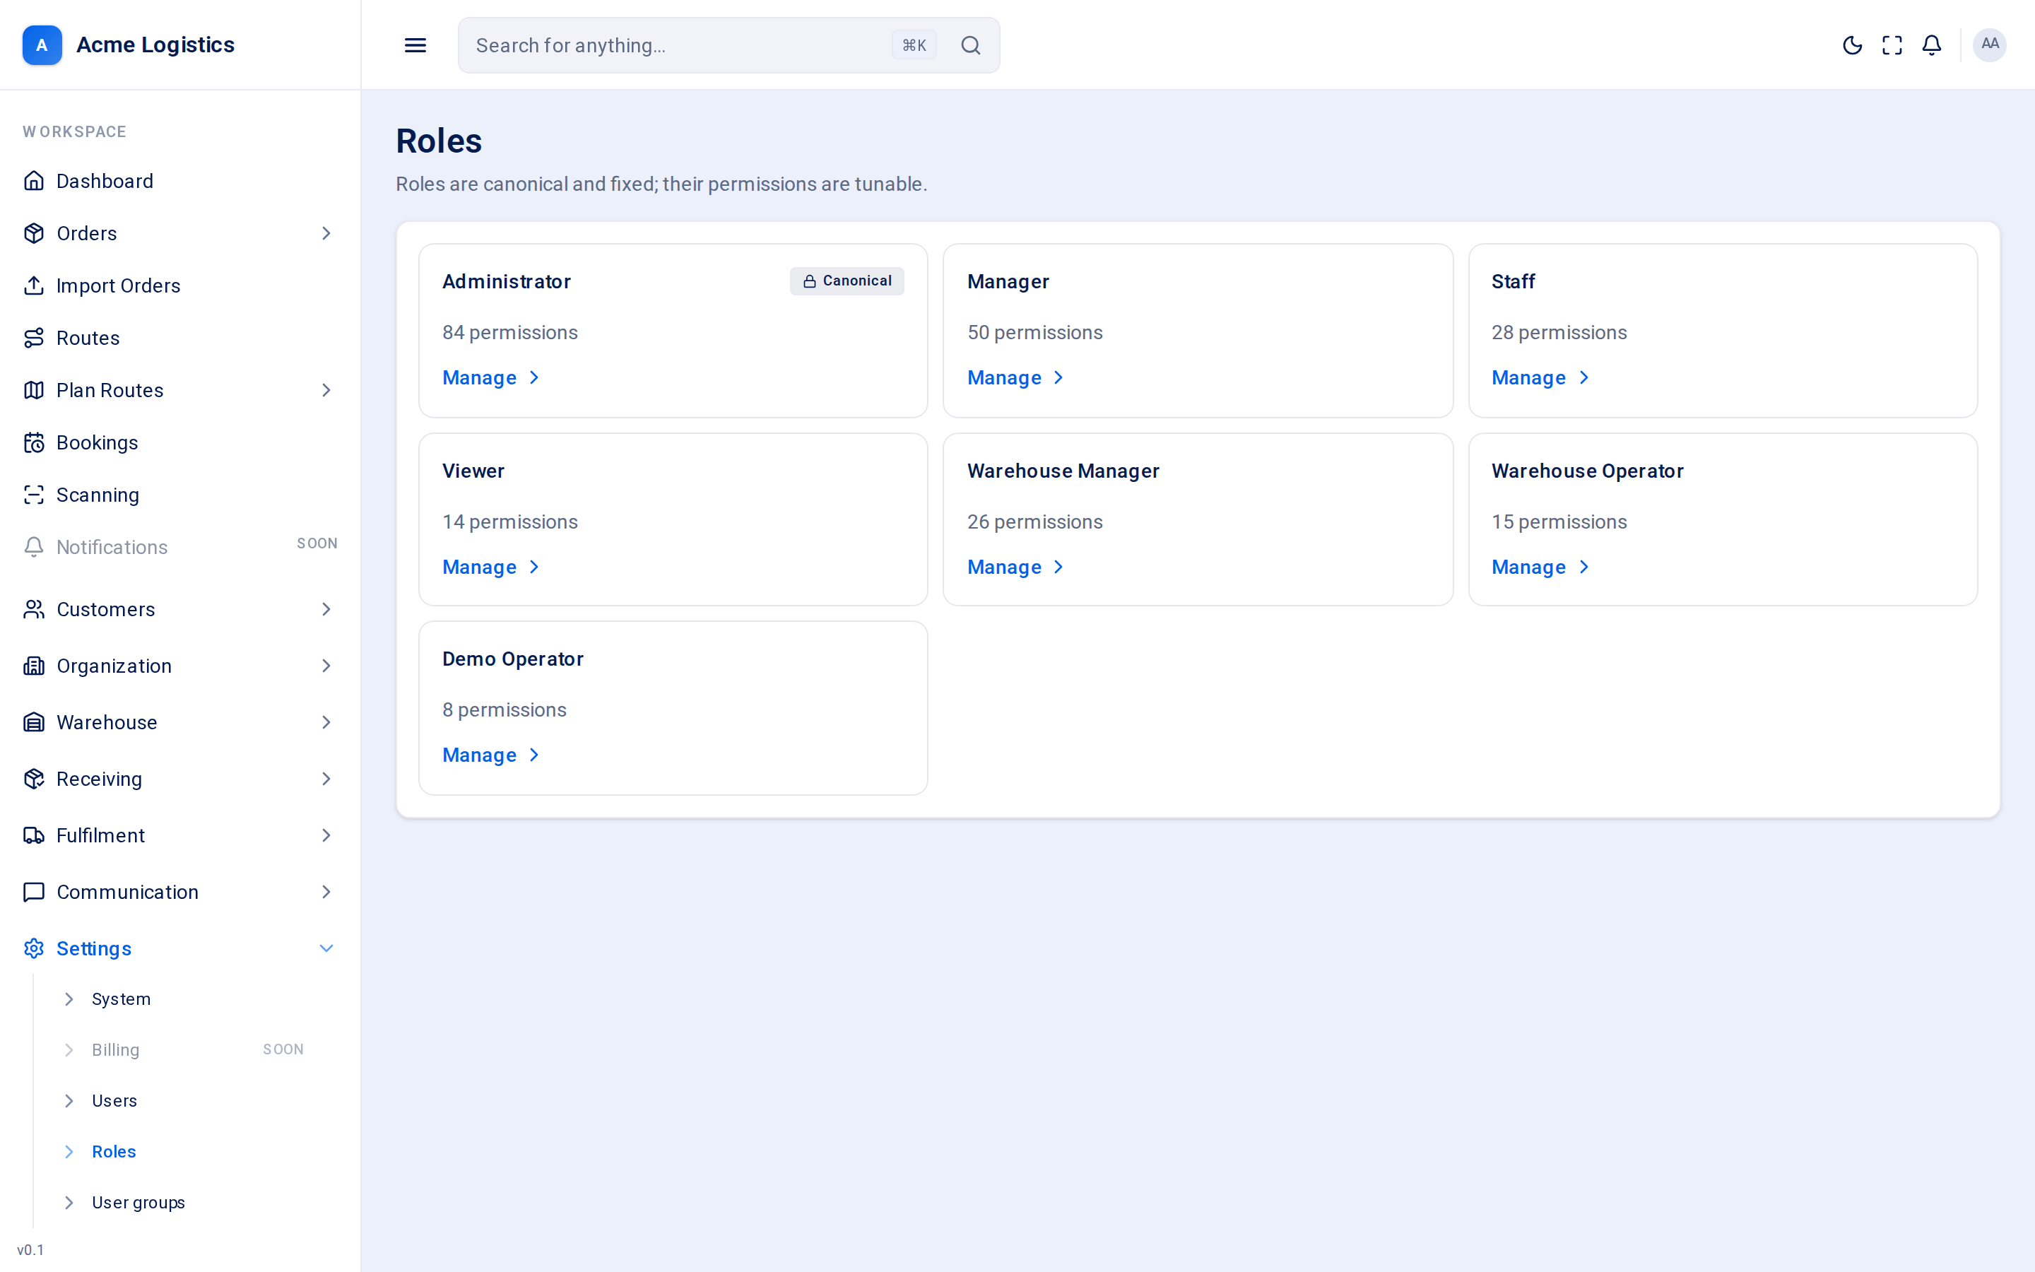Image resolution: width=2035 pixels, height=1272 pixels.
Task: Open the AA user avatar menu
Action: pyautogui.click(x=1990, y=45)
